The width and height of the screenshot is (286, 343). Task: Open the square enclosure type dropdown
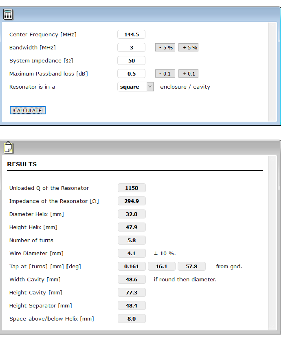click(135, 87)
